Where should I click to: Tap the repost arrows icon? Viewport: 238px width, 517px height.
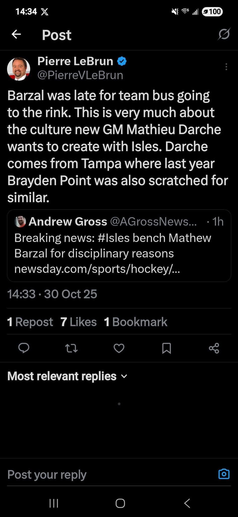click(71, 348)
